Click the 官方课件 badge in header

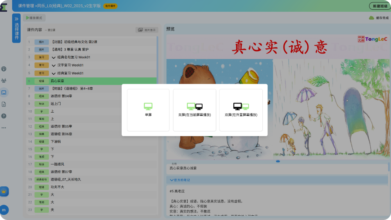(x=110, y=6)
